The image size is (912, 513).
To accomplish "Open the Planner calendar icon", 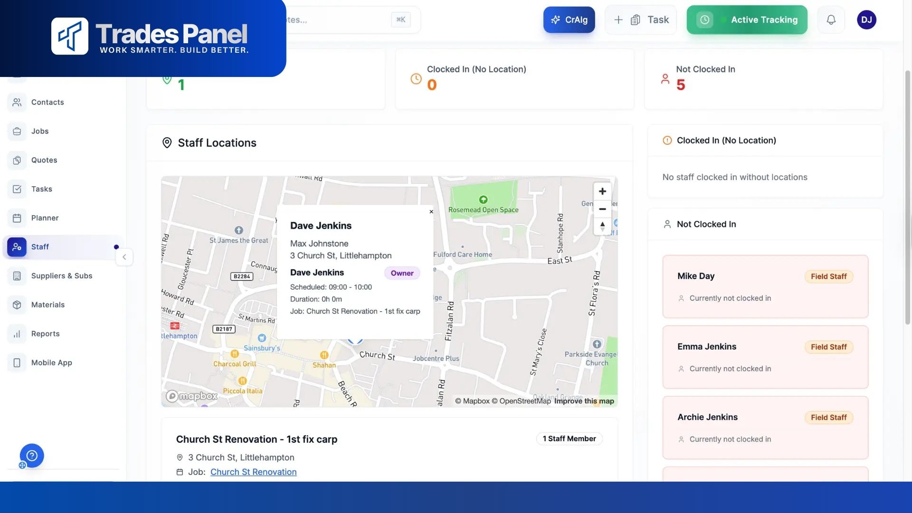I will pos(17,218).
